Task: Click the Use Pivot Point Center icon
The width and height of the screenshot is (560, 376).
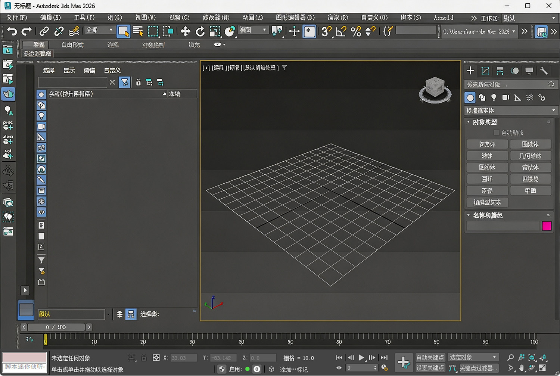Action: coord(277,31)
